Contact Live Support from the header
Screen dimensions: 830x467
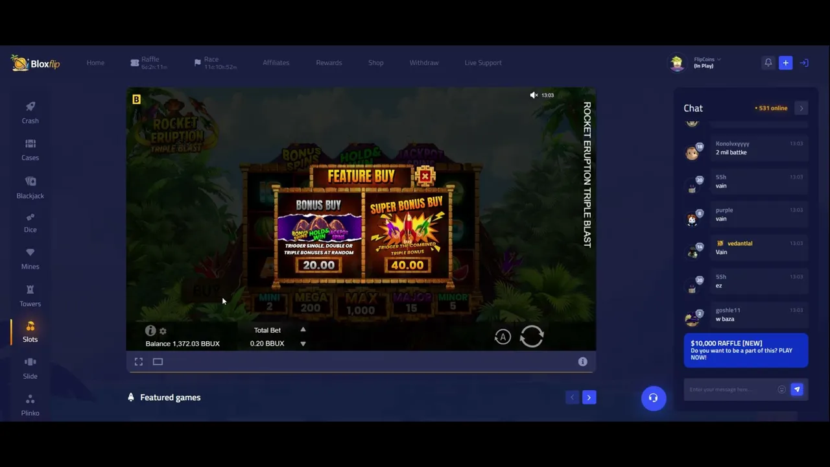pyautogui.click(x=483, y=63)
